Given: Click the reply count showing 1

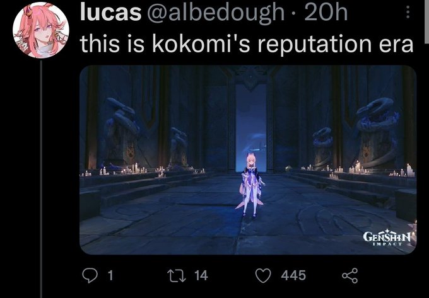Looking at the screenshot, I should coord(110,275).
